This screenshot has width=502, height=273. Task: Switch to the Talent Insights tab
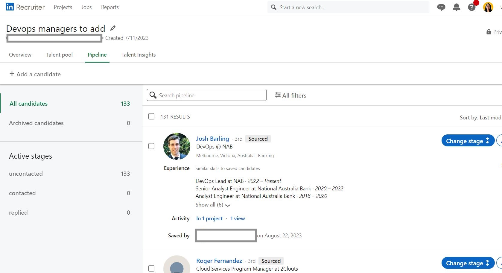click(x=139, y=55)
